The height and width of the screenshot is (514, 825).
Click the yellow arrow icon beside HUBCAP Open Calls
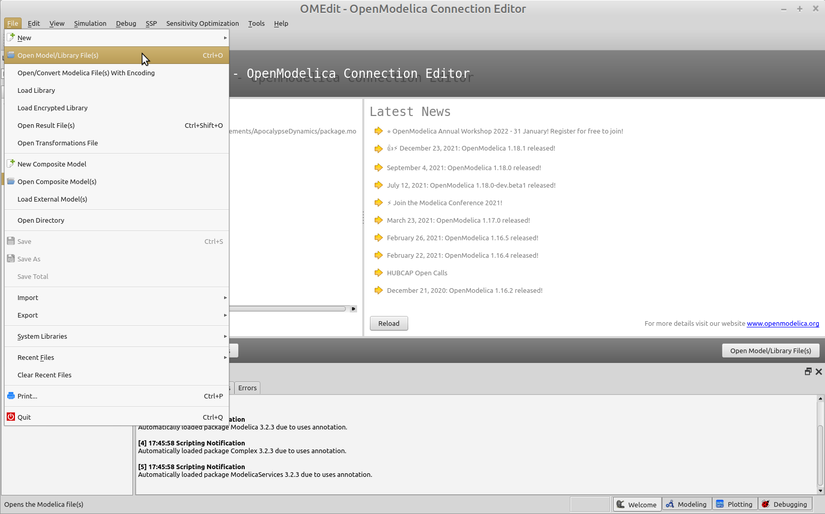click(379, 273)
